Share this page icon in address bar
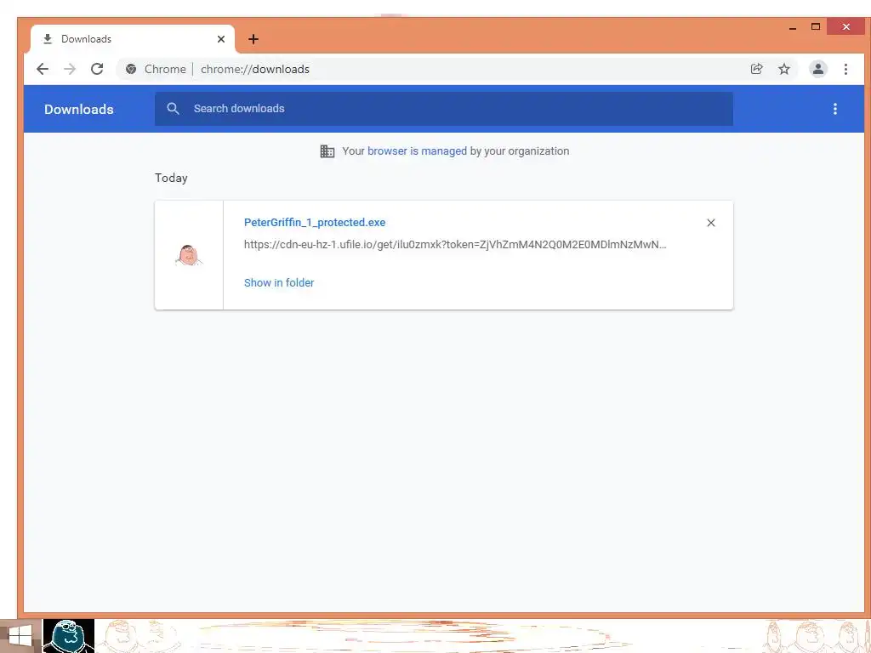 [x=756, y=69]
